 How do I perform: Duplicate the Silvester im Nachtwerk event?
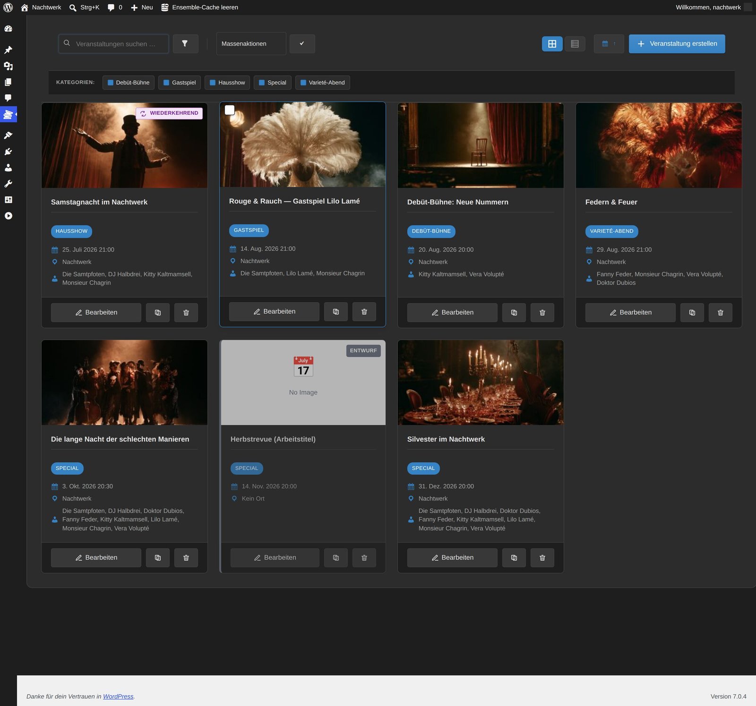[x=514, y=558]
